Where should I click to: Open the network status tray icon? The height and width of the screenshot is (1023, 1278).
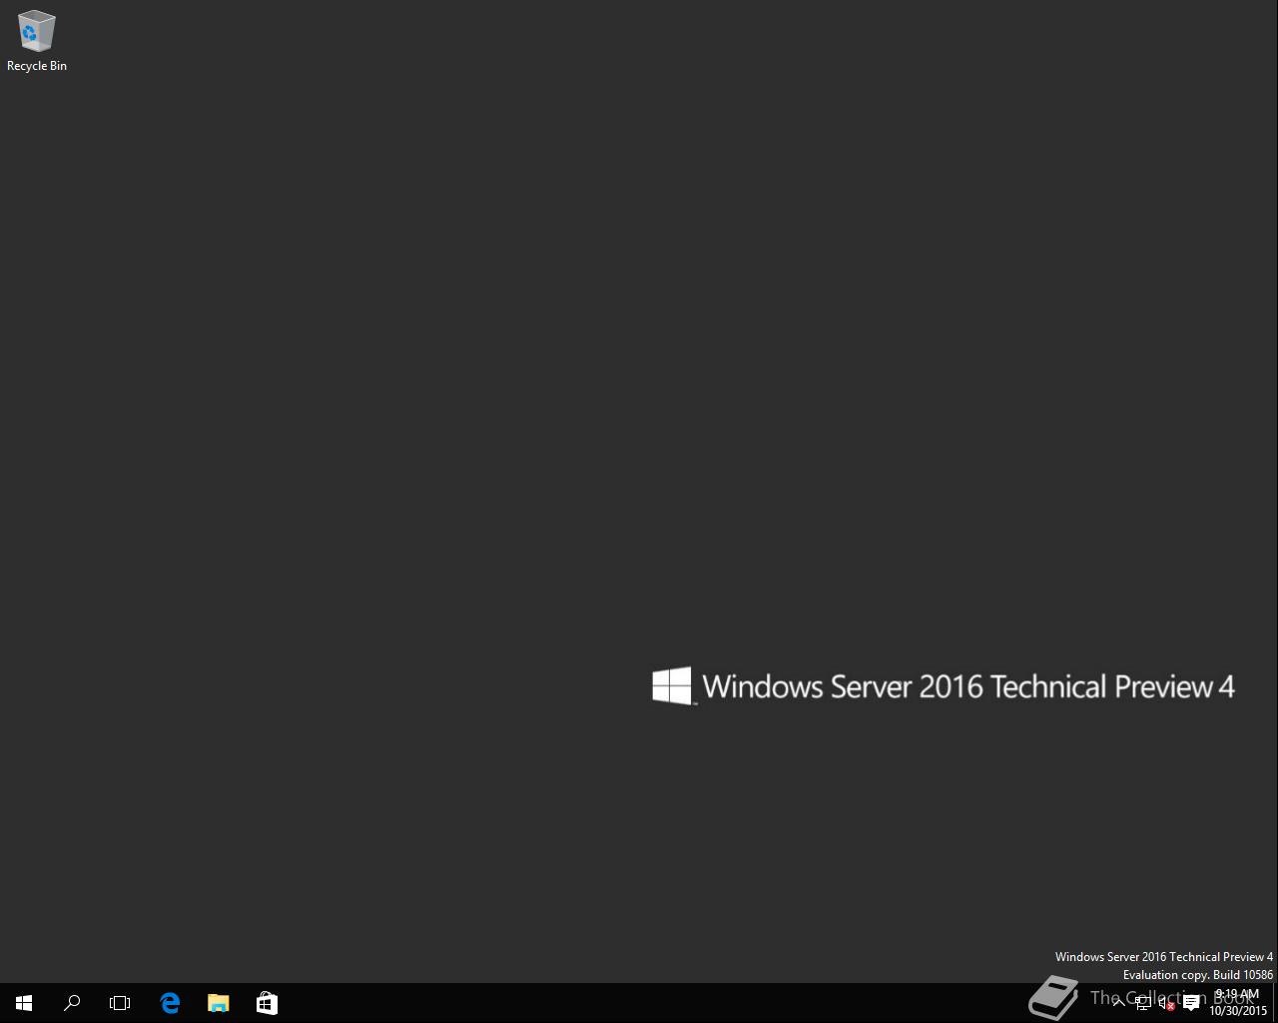[1143, 1003]
